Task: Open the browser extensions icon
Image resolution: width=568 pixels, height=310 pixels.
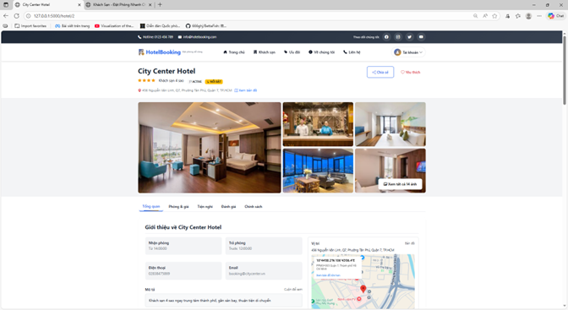Action: point(507,16)
